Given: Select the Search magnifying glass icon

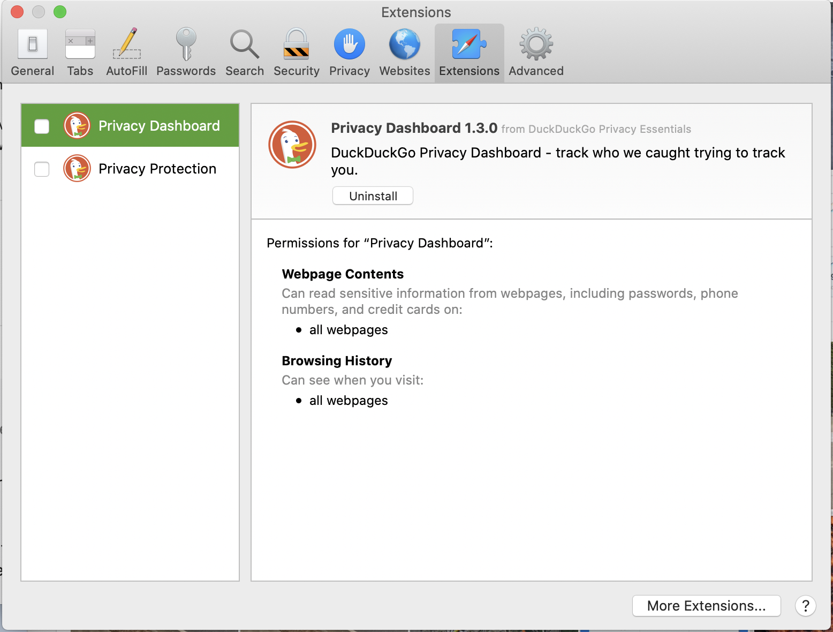Looking at the screenshot, I should tap(245, 44).
